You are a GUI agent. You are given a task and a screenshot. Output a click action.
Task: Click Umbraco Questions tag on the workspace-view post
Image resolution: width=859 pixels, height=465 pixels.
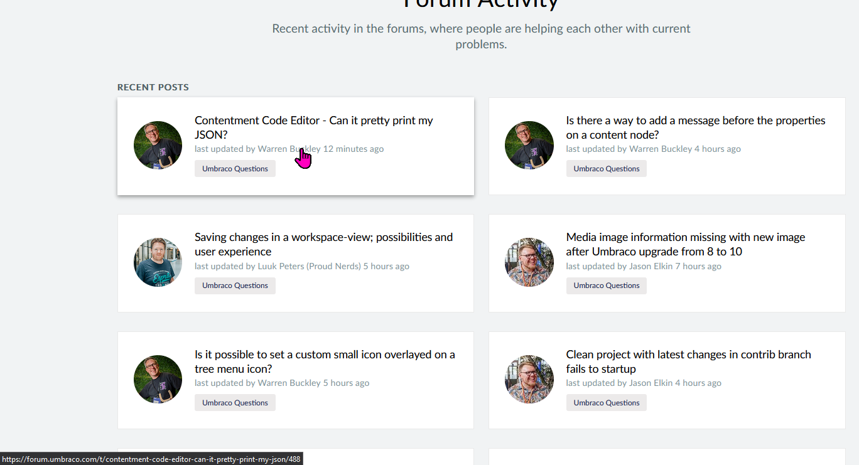(x=235, y=286)
